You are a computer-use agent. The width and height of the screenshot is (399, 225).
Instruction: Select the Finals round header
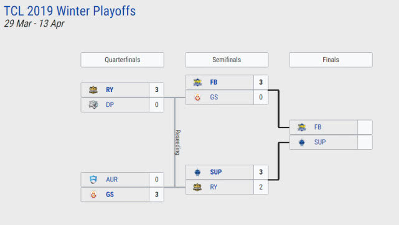click(331, 60)
